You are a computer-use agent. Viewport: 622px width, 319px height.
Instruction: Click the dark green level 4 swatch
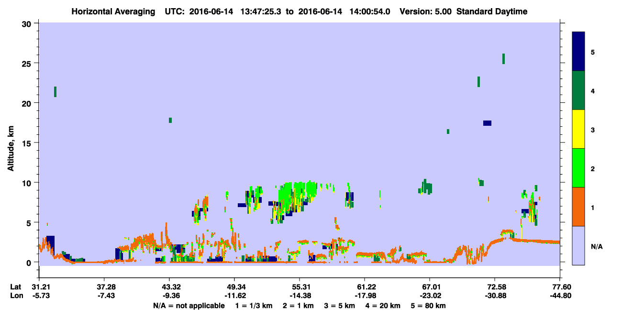(578, 90)
